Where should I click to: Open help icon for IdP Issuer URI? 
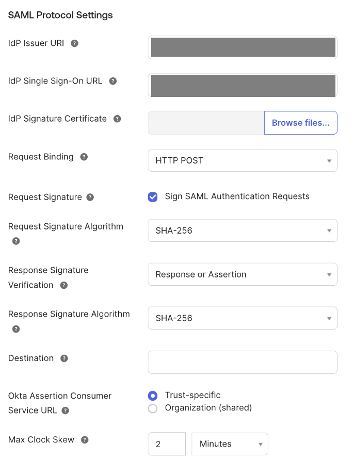click(x=74, y=43)
